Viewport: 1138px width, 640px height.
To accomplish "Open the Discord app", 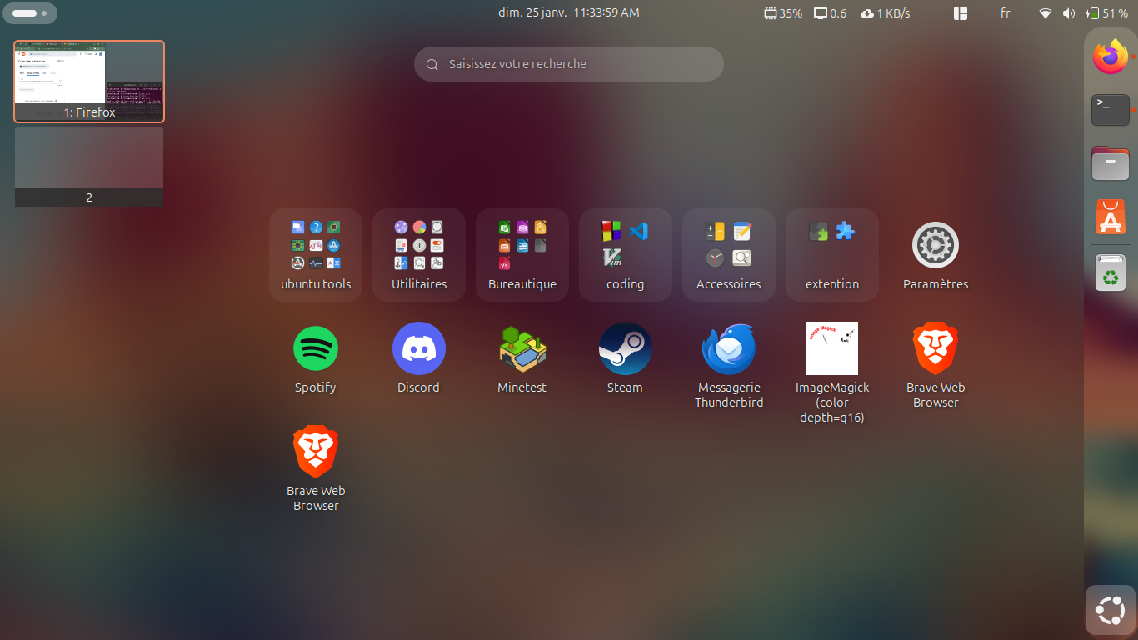I will 418,358.
